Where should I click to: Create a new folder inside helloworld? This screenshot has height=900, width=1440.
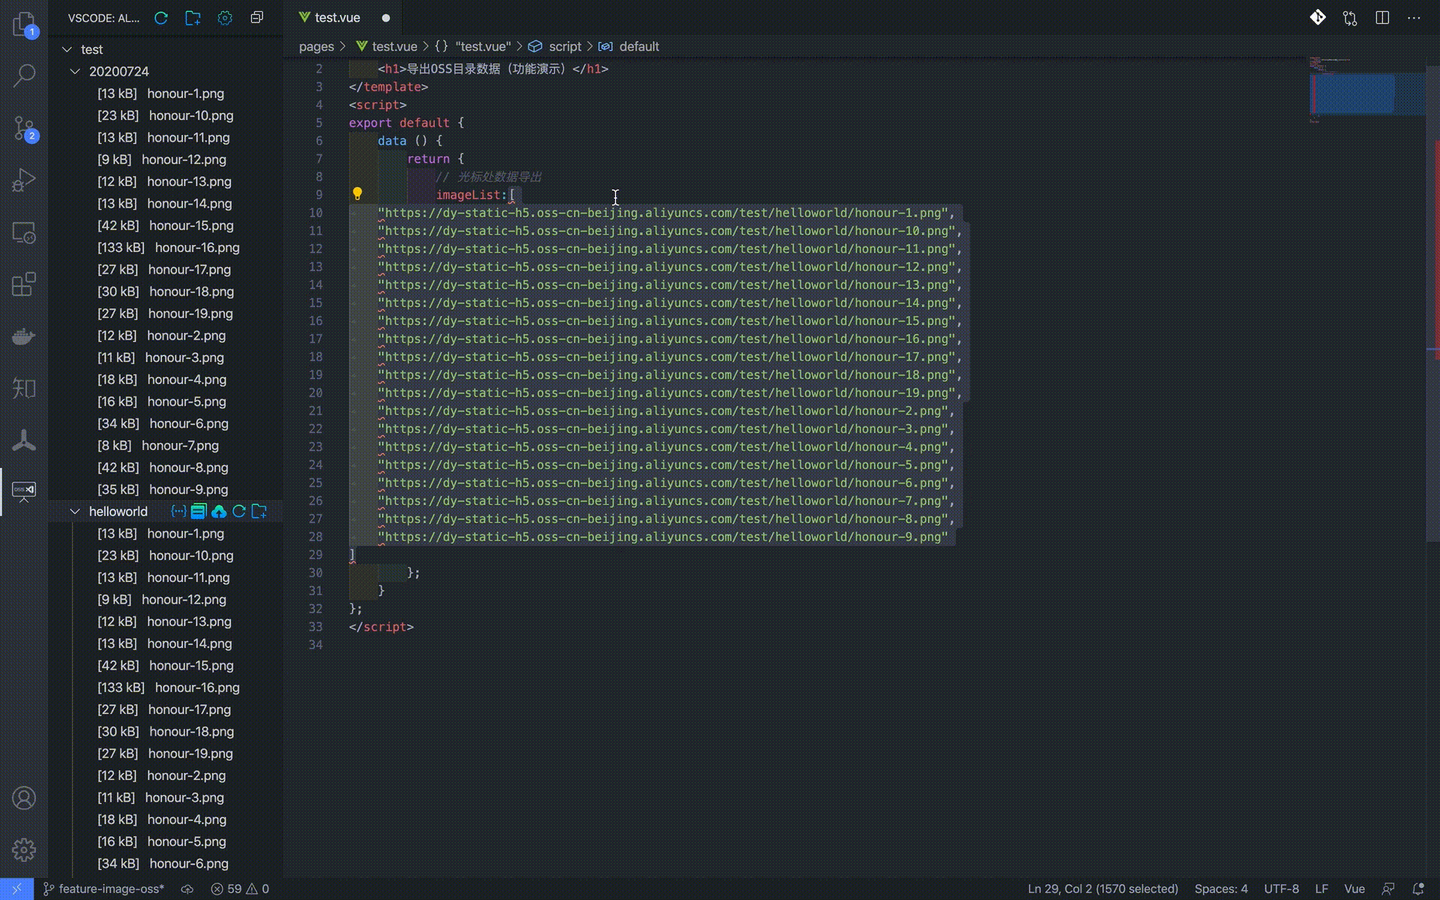(x=259, y=511)
